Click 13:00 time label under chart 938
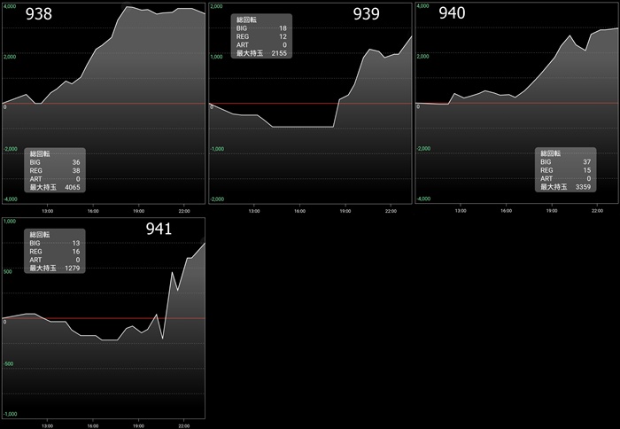620x429 pixels. 48,211
